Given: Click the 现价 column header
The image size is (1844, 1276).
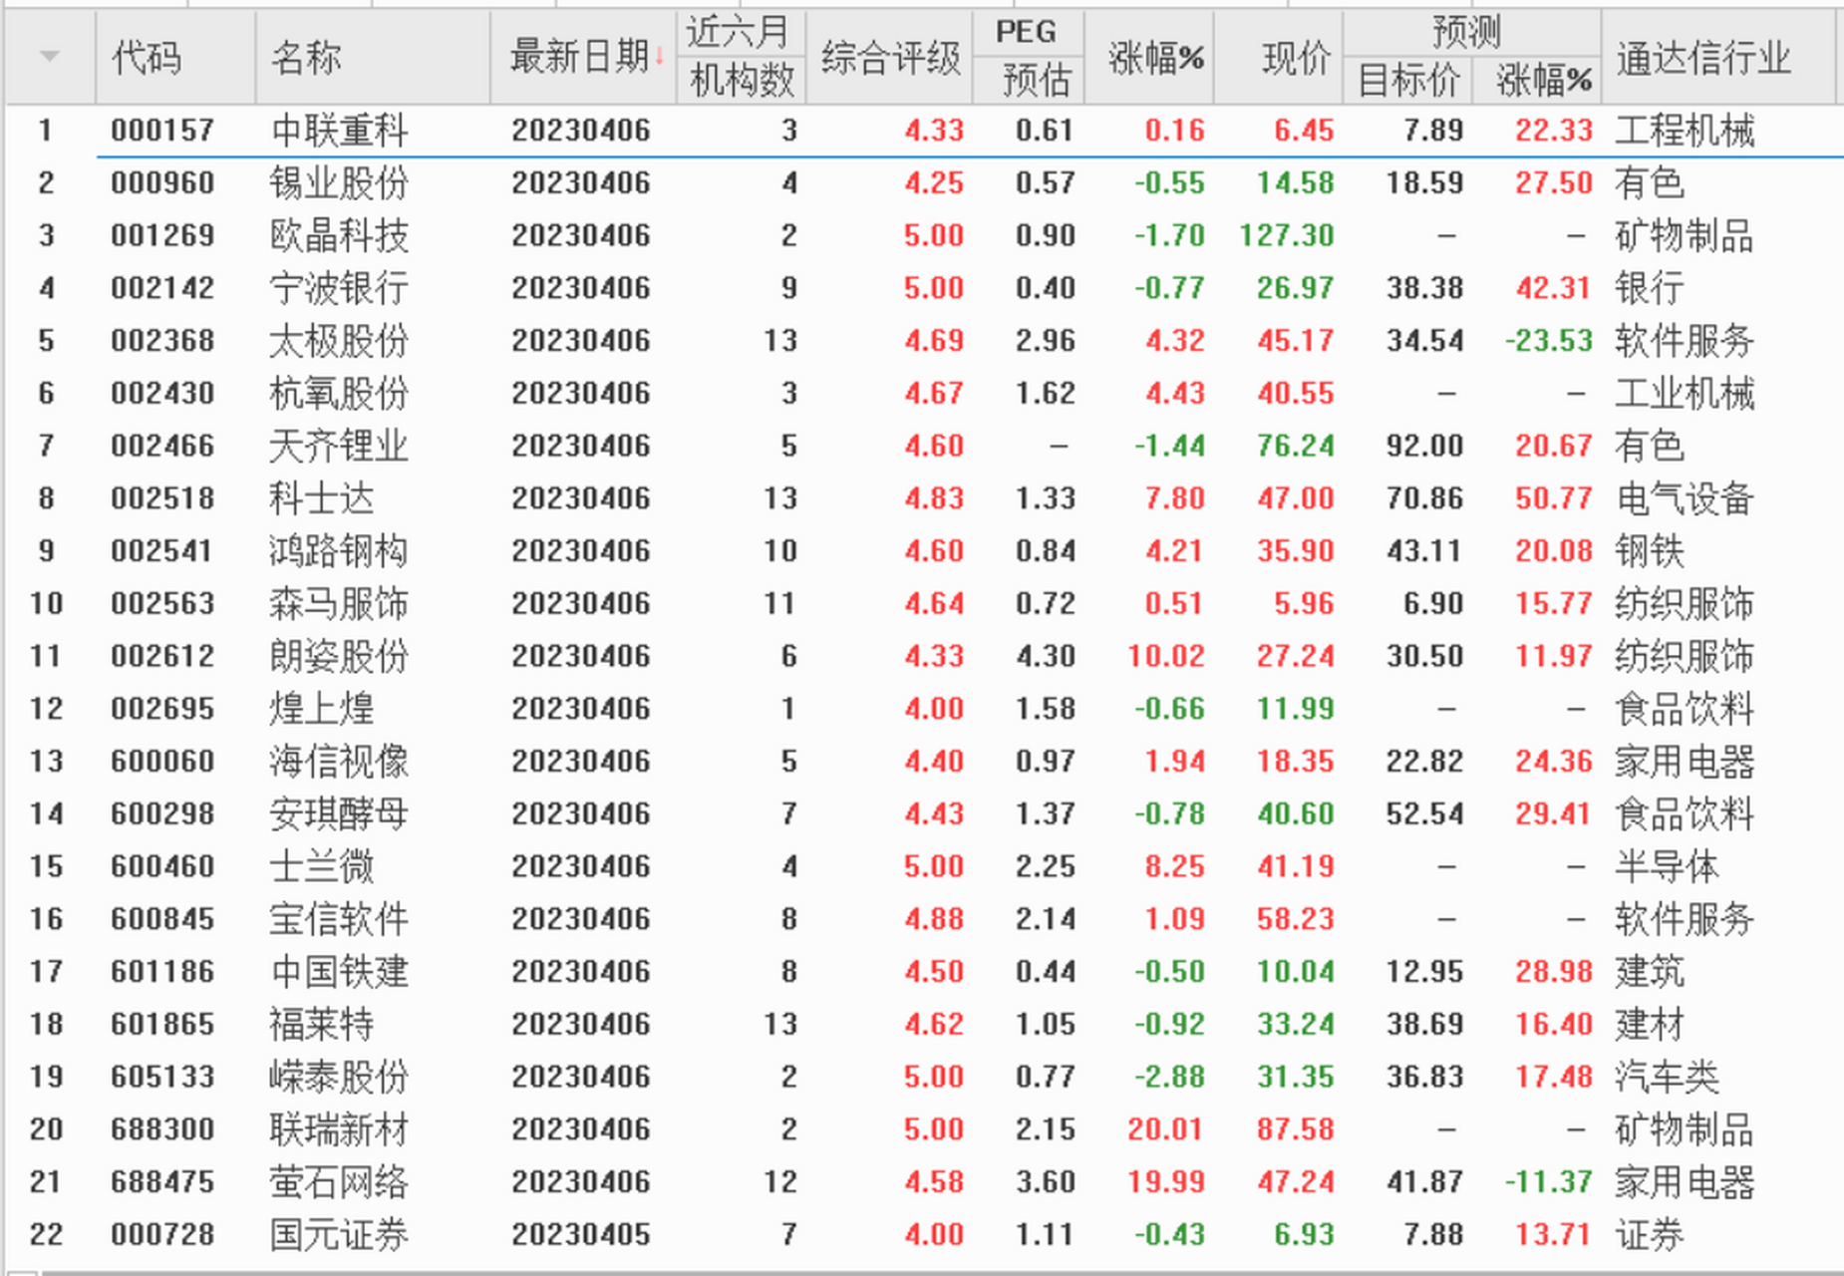Looking at the screenshot, I should pos(1295,57).
